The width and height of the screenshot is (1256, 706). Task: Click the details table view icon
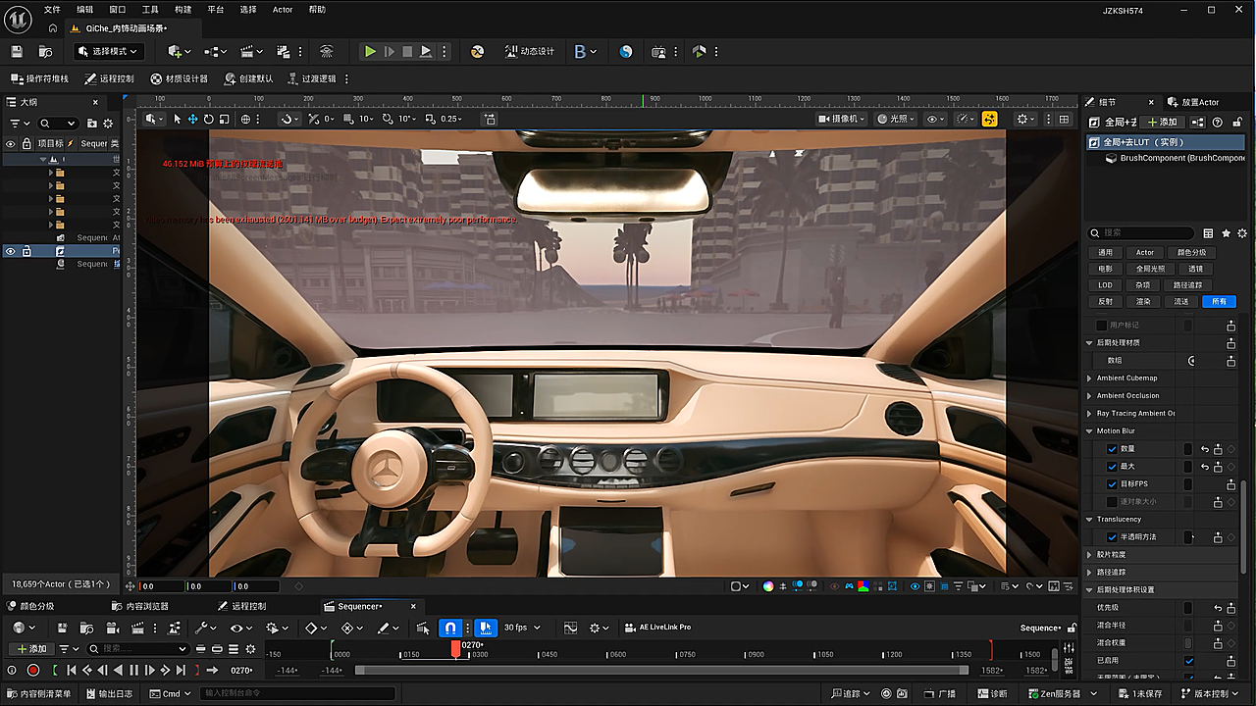coord(1209,233)
